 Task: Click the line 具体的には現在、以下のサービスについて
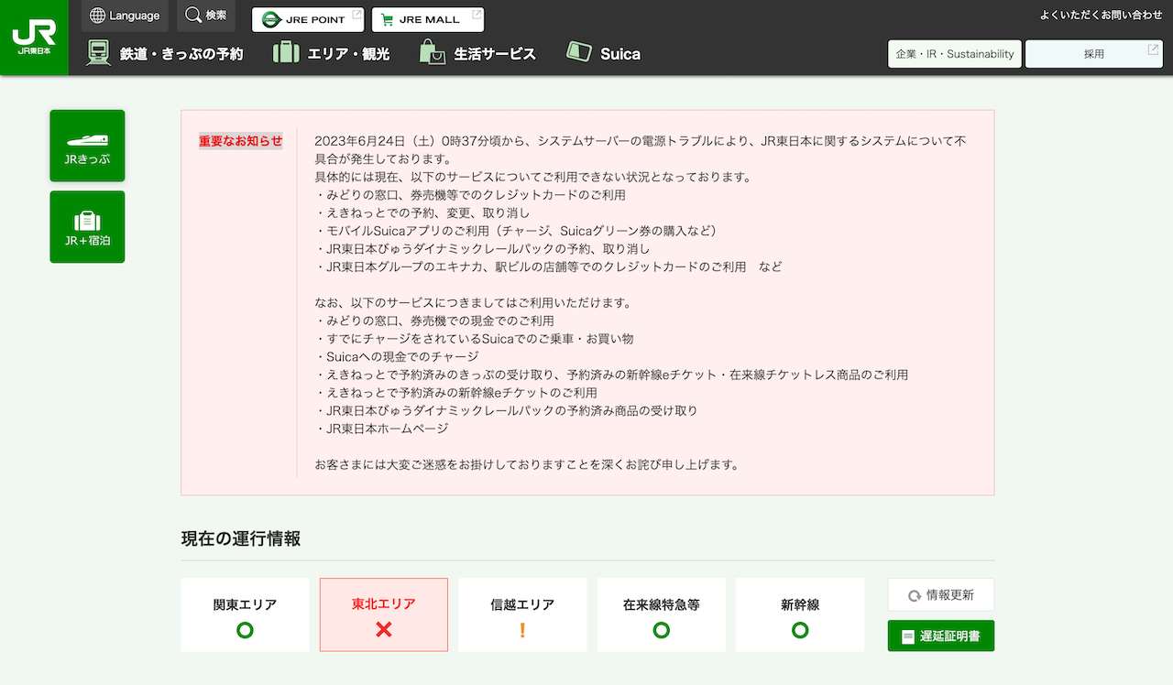tap(532, 177)
